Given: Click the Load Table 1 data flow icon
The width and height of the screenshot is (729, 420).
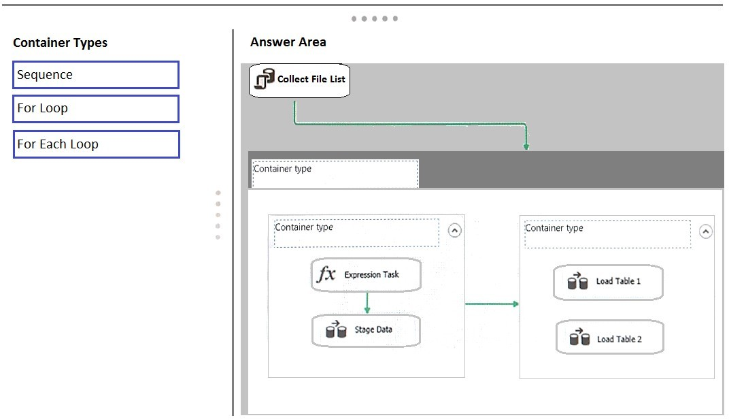Looking at the screenshot, I should coord(577,280).
